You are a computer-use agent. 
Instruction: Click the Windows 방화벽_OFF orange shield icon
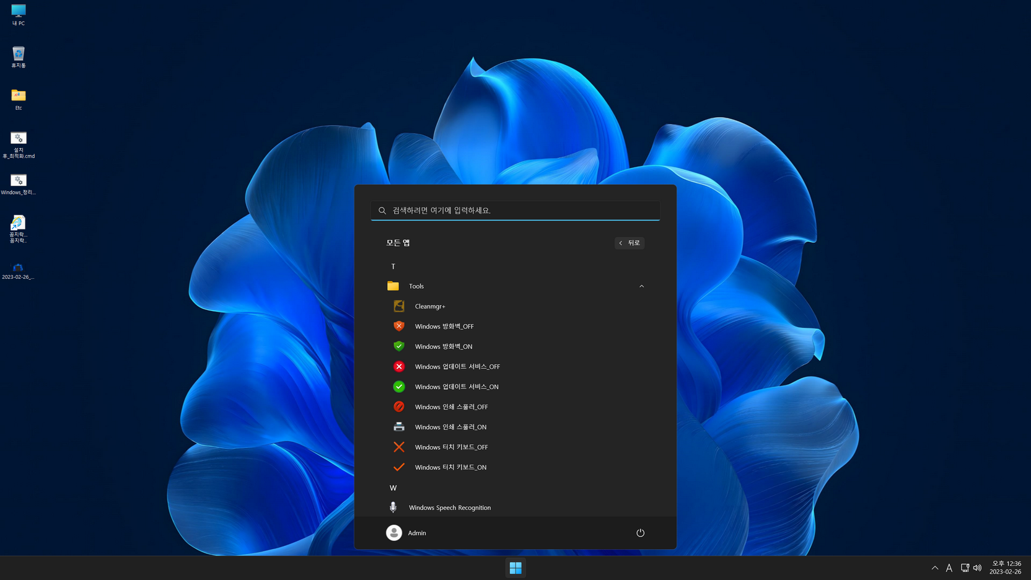(x=399, y=326)
